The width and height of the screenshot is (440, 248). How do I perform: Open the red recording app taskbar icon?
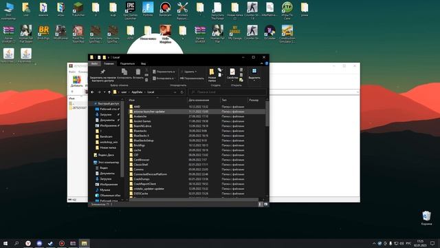click(62, 243)
